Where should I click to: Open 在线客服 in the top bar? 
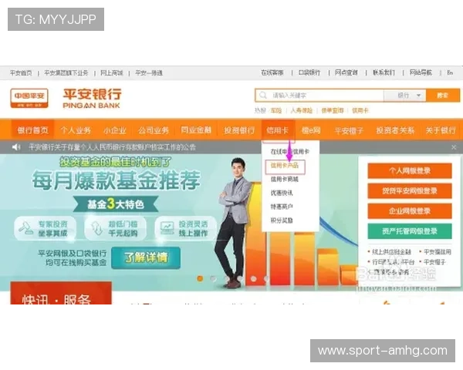tap(272, 72)
